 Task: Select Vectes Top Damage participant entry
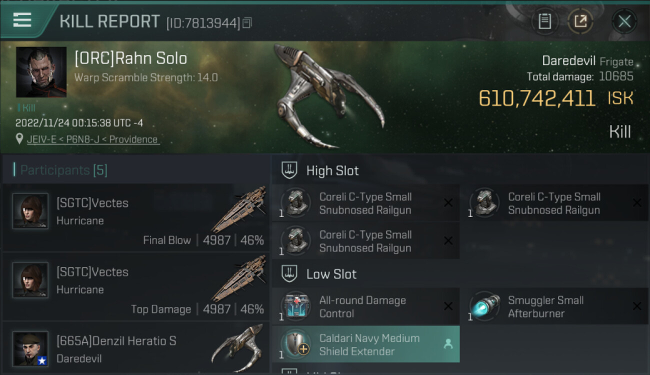pyautogui.click(x=136, y=286)
